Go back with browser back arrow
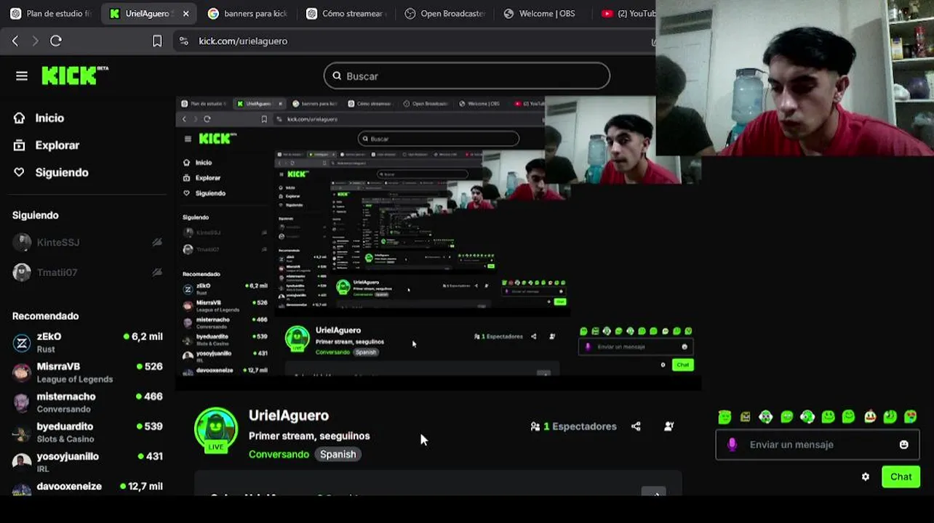The image size is (934, 523). click(15, 41)
